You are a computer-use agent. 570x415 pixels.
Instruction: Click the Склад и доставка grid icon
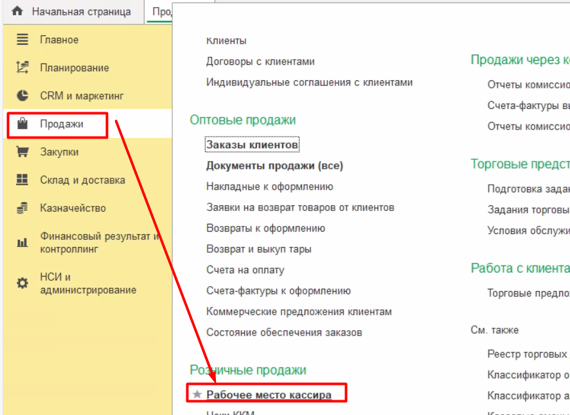(x=22, y=180)
